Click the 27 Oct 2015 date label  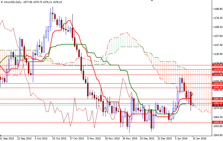point(77,139)
